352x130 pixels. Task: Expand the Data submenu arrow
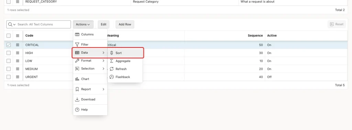click(x=103, y=53)
